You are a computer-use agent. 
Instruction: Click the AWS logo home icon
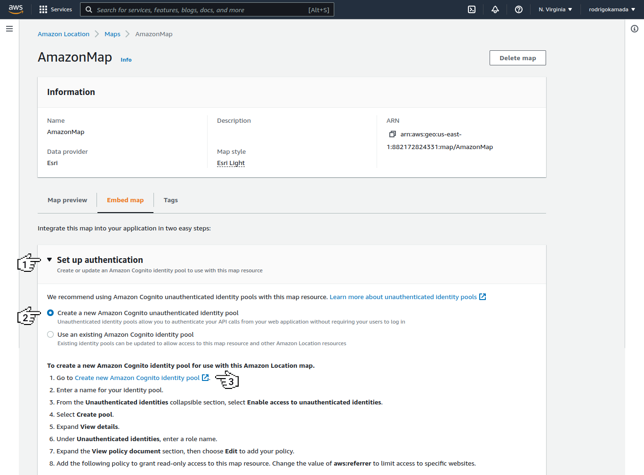[x=16, y=9]
